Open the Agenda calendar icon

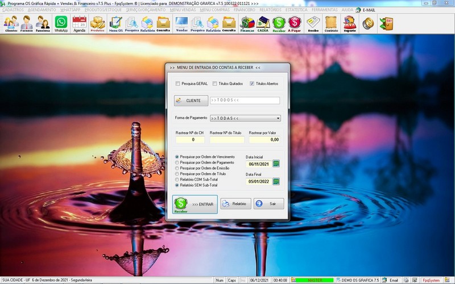[80, 23]
